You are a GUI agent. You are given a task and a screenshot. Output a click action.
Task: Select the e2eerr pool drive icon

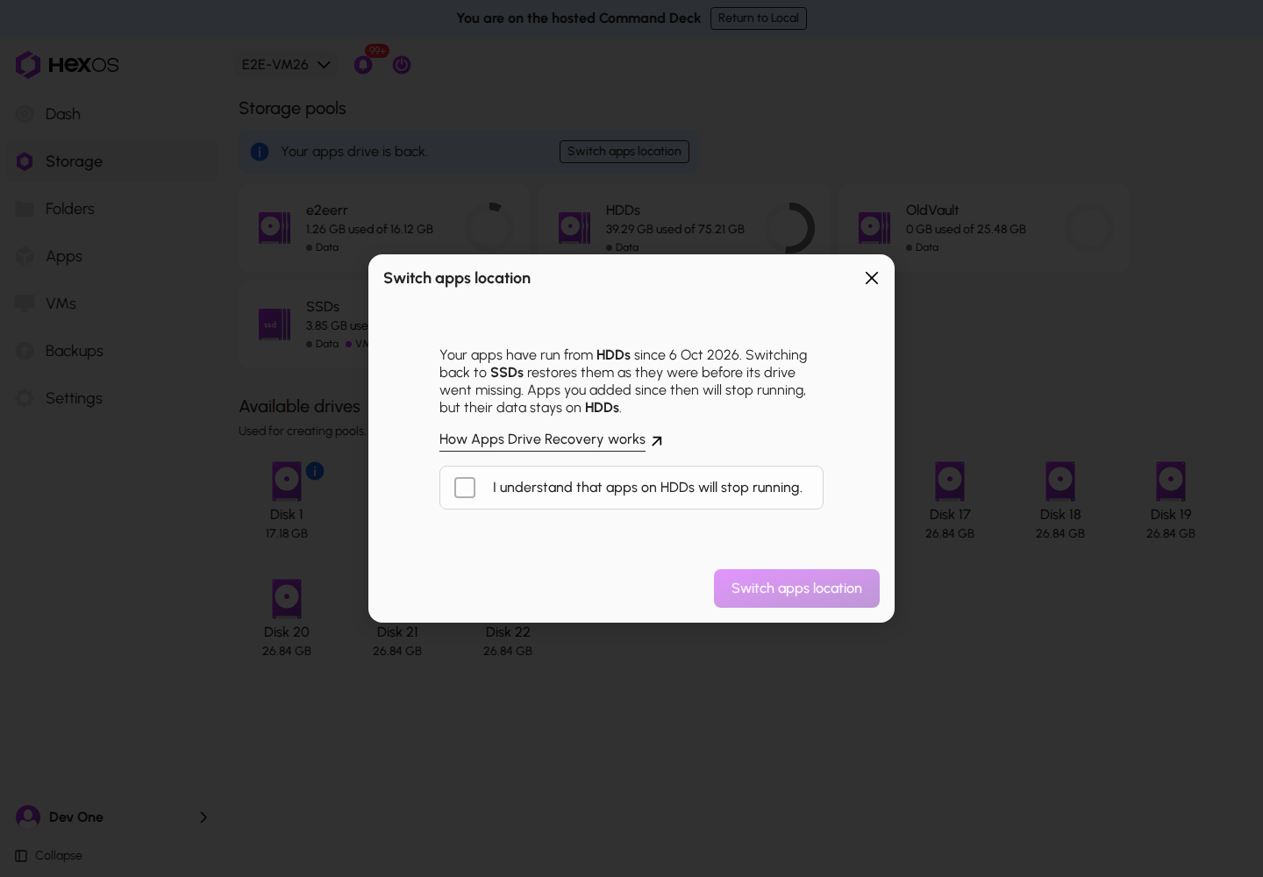(275, 228)
